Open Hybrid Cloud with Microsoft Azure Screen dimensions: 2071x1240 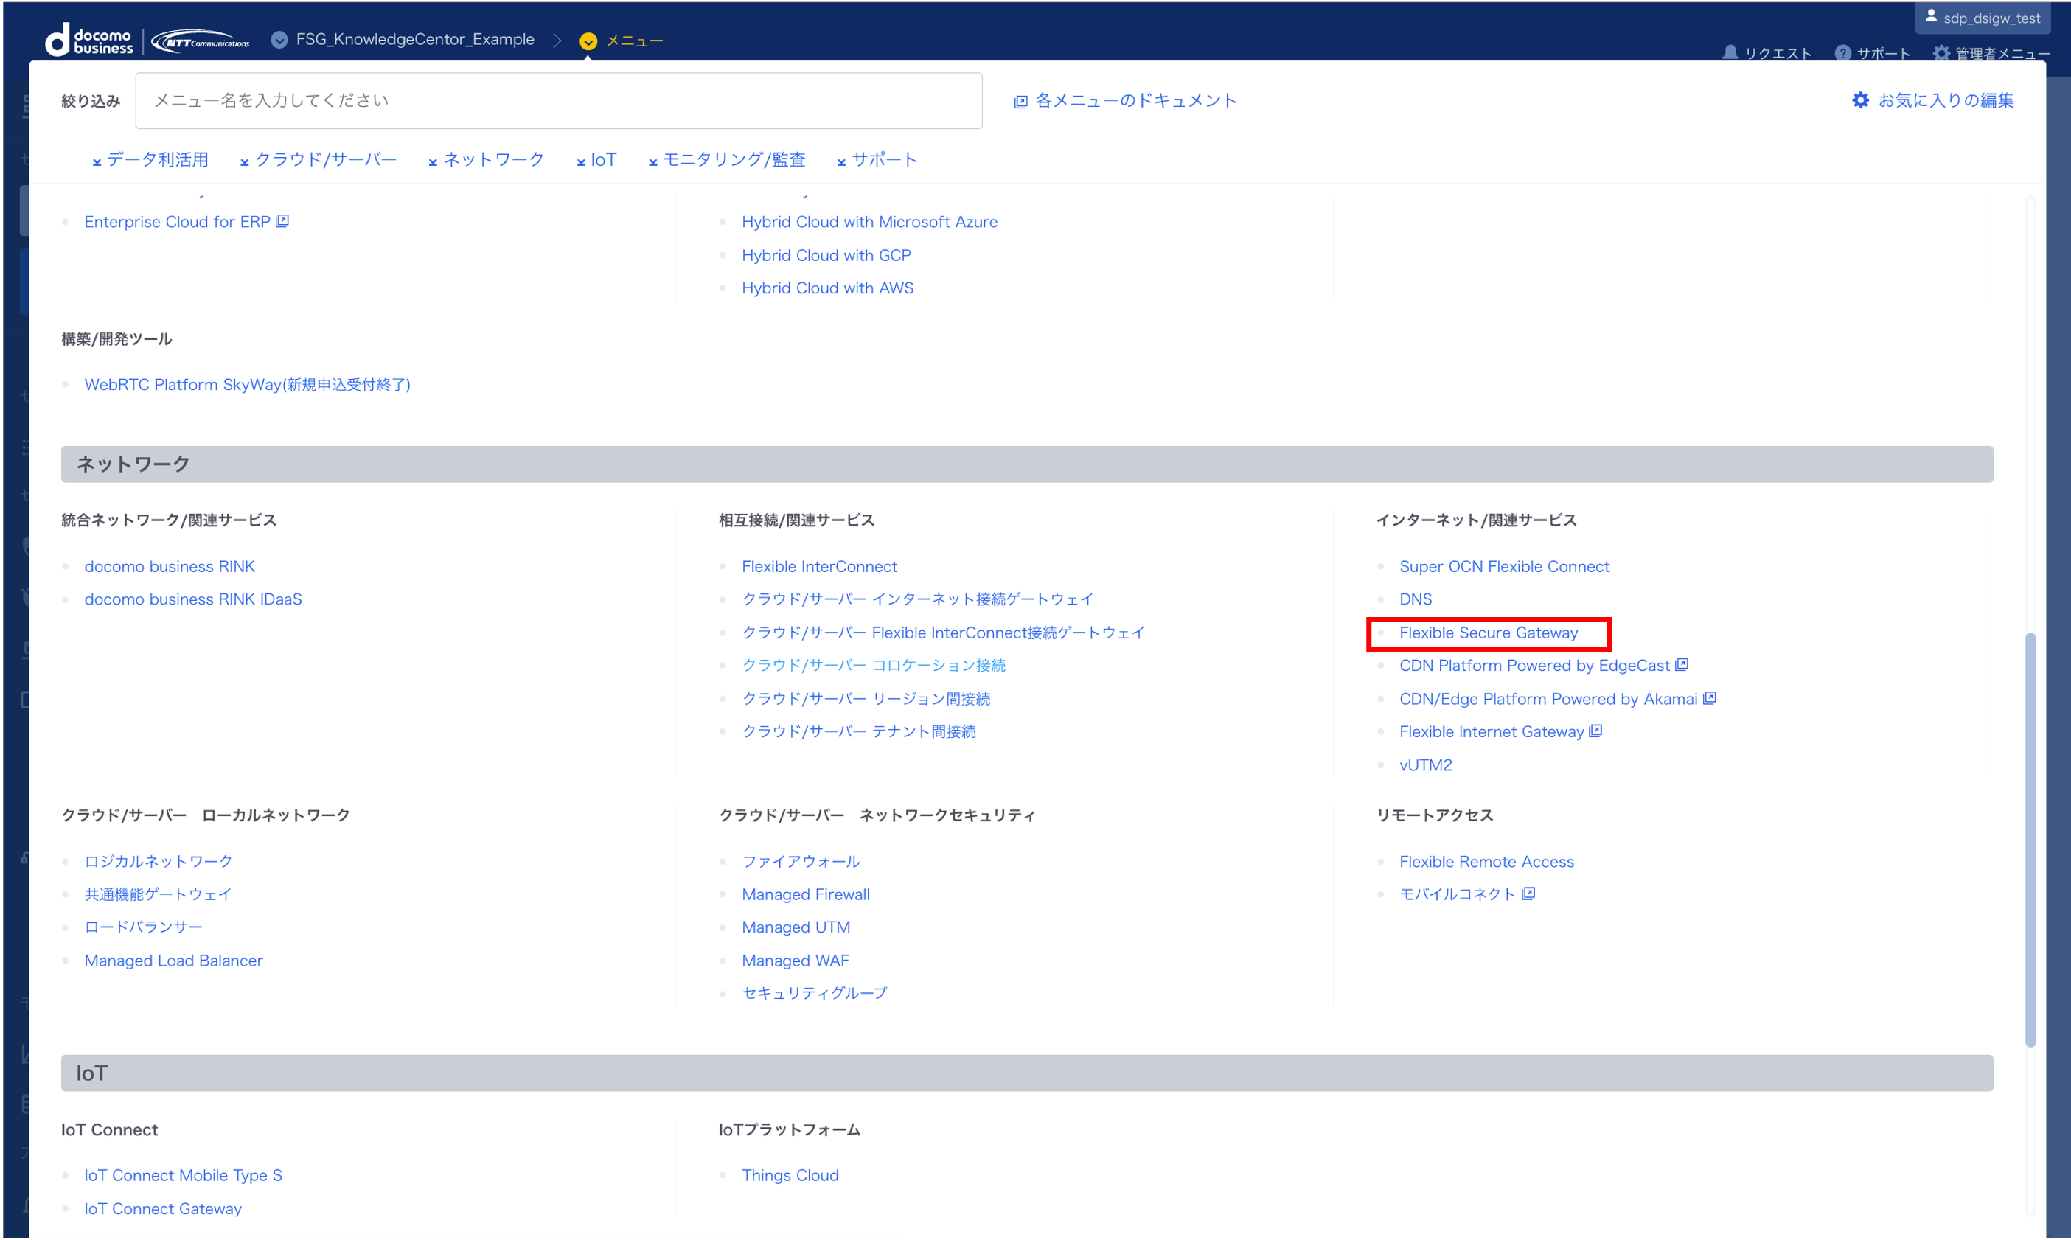pos(869,221)
